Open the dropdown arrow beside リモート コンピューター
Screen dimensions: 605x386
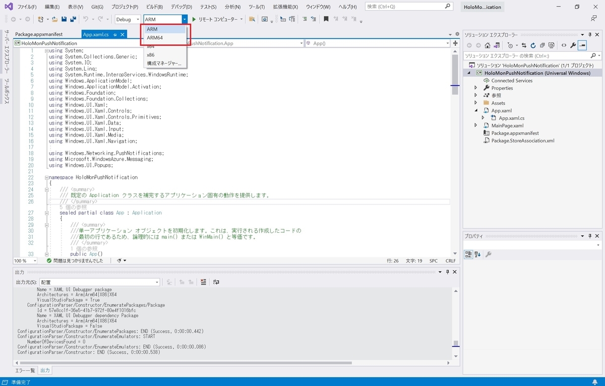[x=241, y=19]
